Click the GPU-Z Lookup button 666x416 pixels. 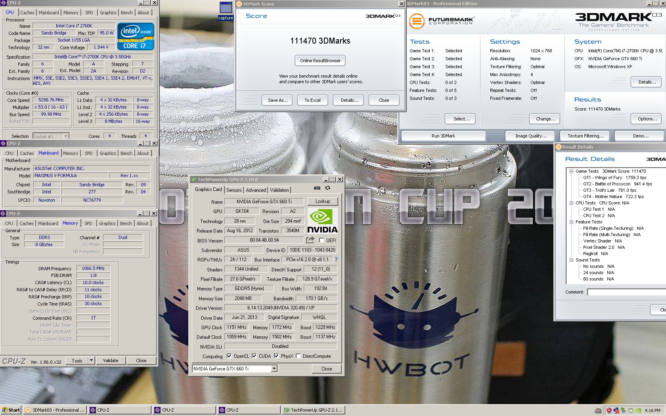(323, 201)
